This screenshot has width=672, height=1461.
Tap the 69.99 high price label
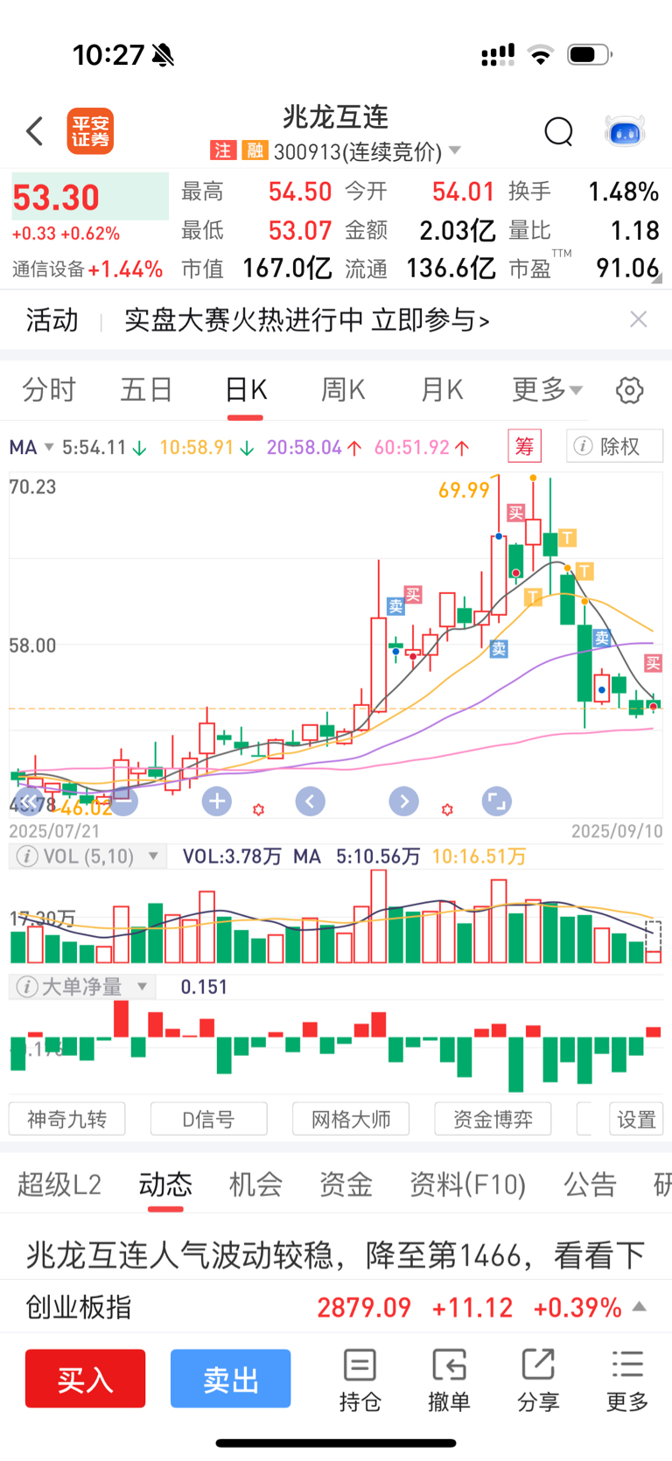(464, 490)
